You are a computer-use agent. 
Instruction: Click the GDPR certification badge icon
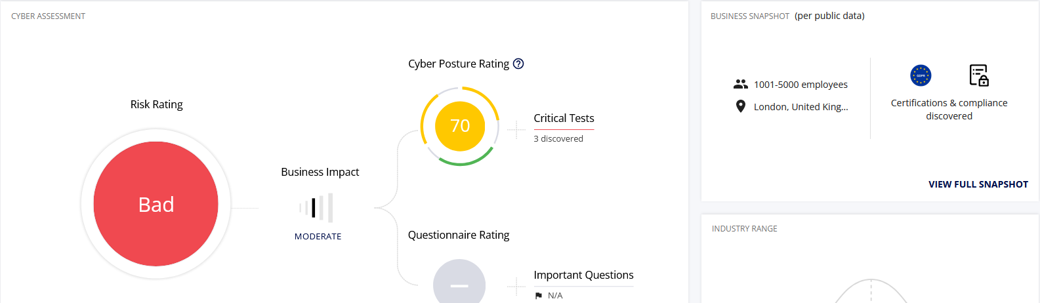(x=921, y=75)
